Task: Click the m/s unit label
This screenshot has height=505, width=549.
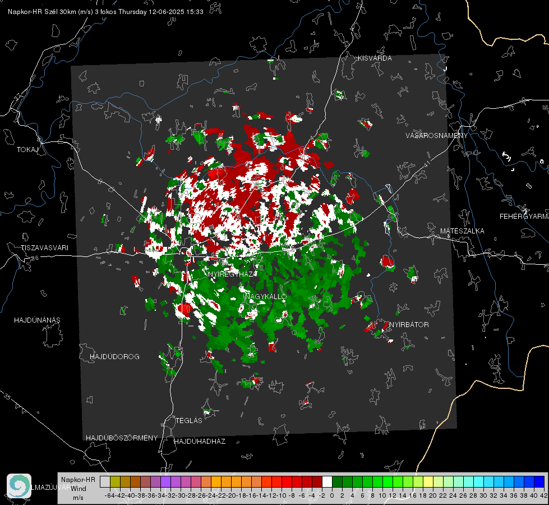Action: [x=78, y=498]
